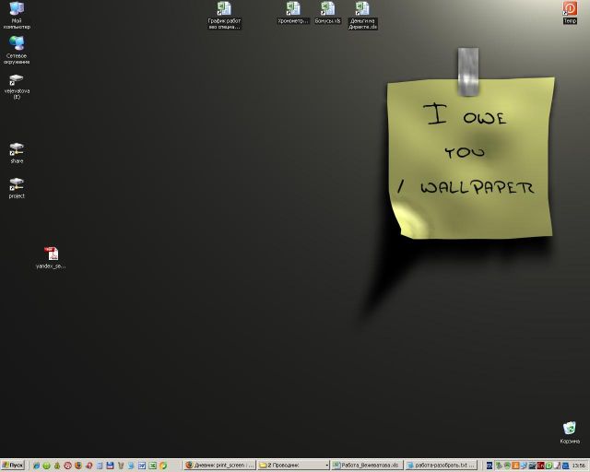590x472 pixels.
Task: Select the share network drive shortcut
Action: coord(17,153)
